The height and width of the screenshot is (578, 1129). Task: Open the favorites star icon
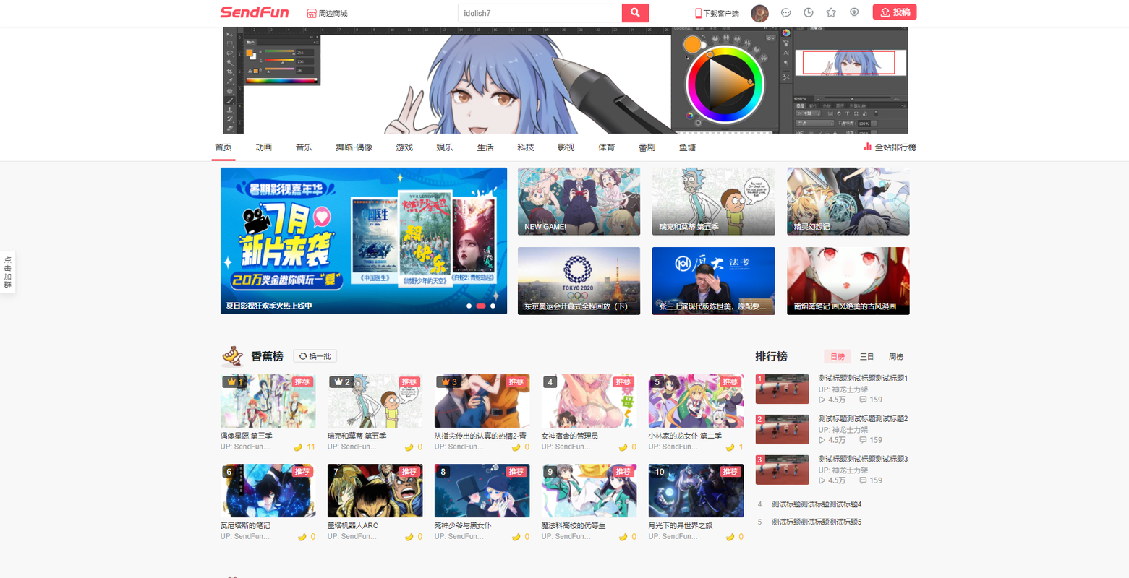(x=831, y=13)
